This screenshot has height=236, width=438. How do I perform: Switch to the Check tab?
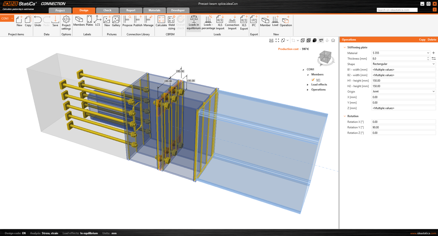[107, 10]
